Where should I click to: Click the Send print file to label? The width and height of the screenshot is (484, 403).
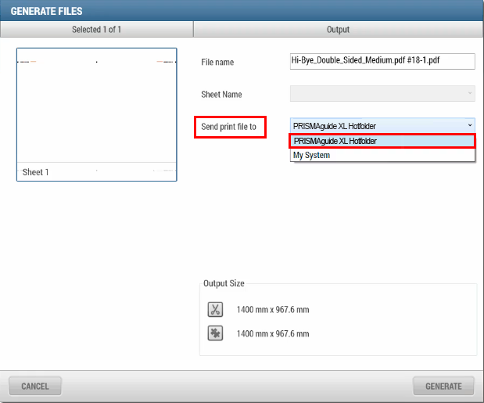tap(229, 127)
